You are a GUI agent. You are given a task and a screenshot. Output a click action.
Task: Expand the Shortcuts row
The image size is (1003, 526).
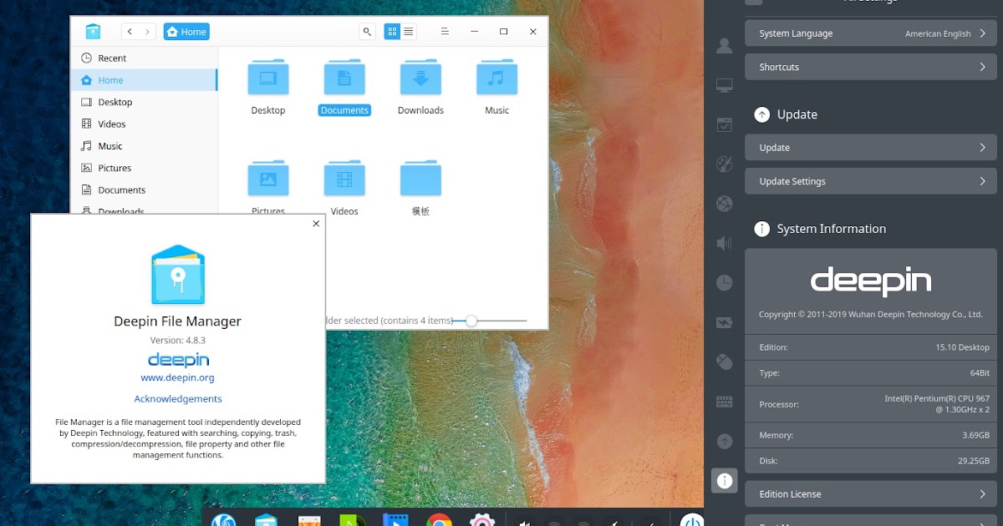[871, 67]
